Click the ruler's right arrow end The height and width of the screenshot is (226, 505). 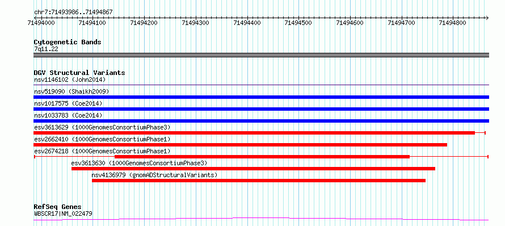(487, 18)
